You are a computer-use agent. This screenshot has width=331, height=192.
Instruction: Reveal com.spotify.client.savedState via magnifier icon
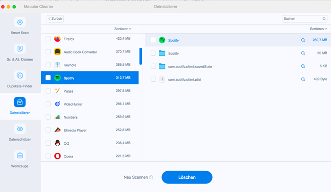(303, 66)
